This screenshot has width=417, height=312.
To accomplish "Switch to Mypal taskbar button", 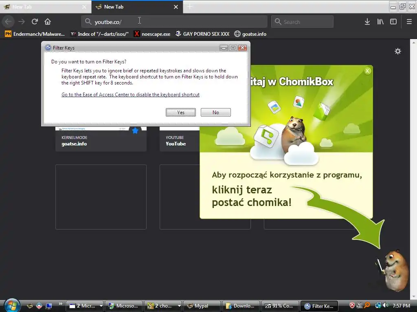I will (202, 306).
